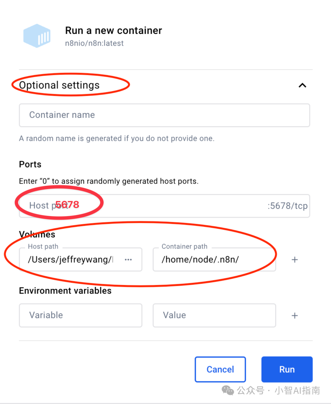This screenshot has width=331, height=404.
Task: Collapse Optional settings with chevron arrow
Action: click(302, 85)
